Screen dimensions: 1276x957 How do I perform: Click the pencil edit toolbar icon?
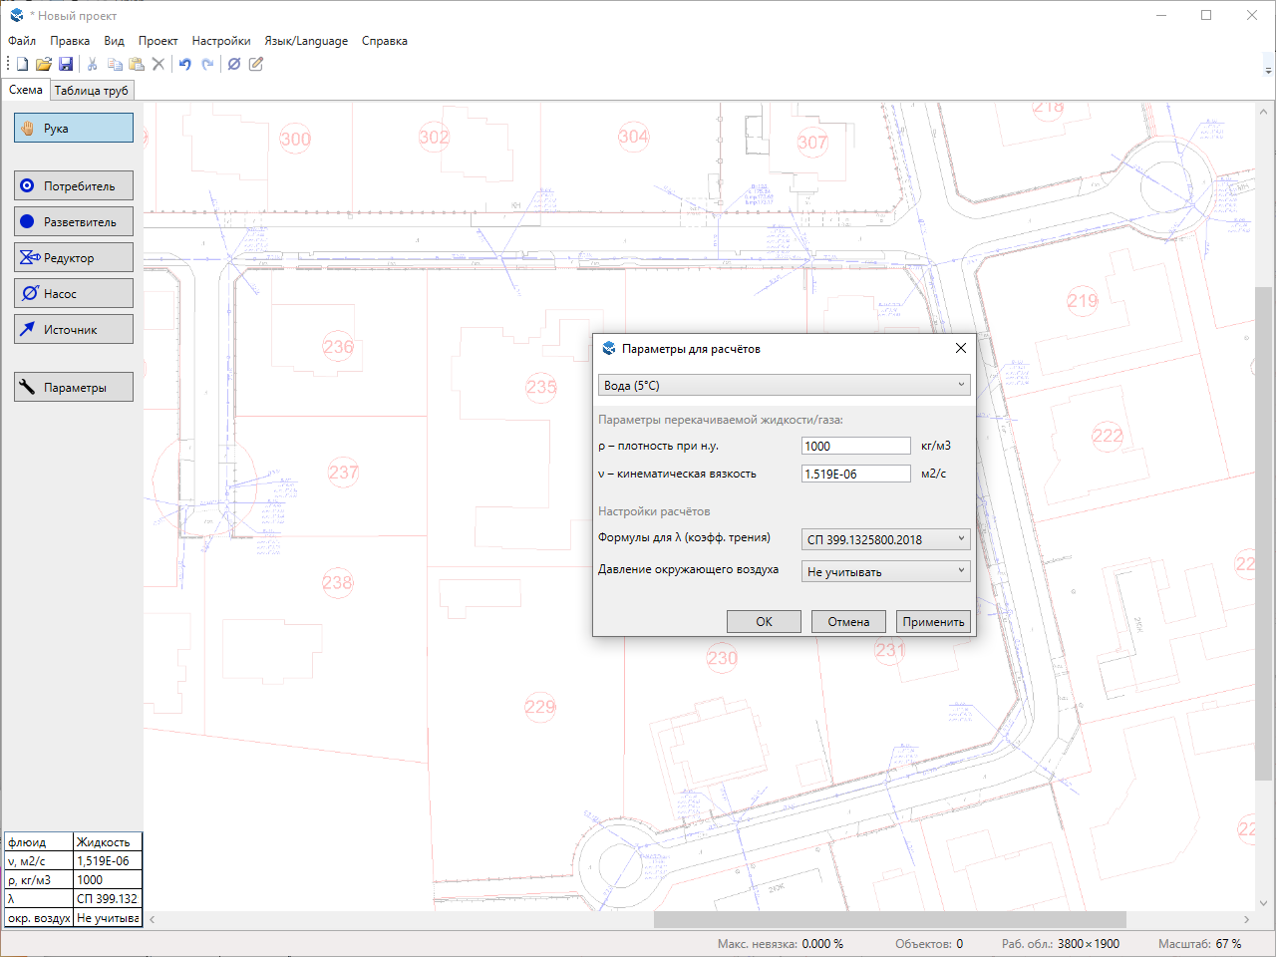tap(256, 64)
